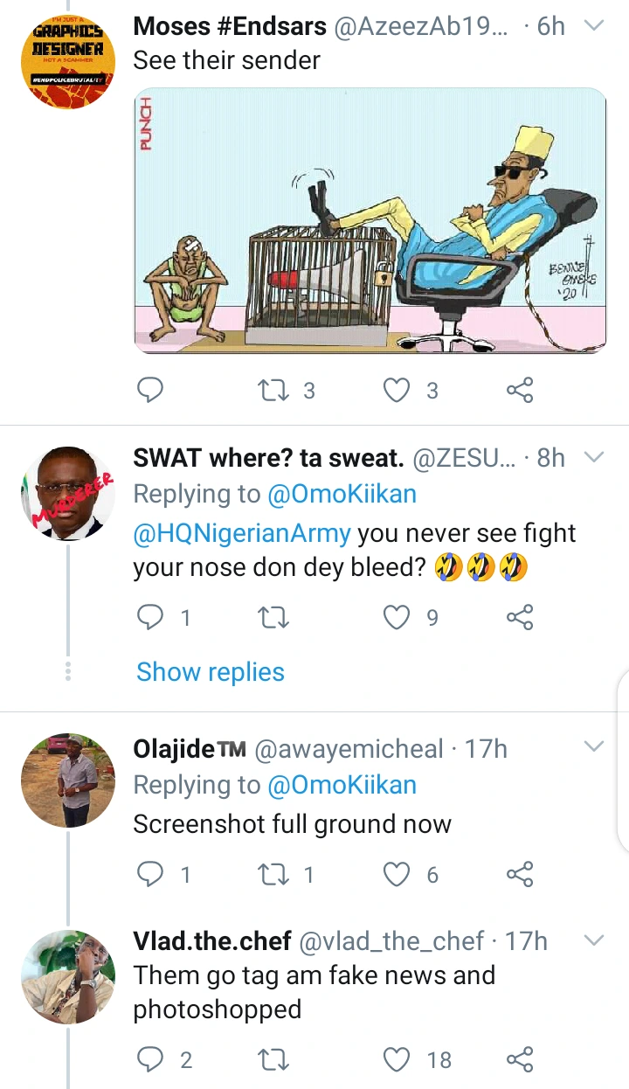View Vlad.the.chef's profile picture
Screen dimensions: 629x1089
tap(68, 976)
